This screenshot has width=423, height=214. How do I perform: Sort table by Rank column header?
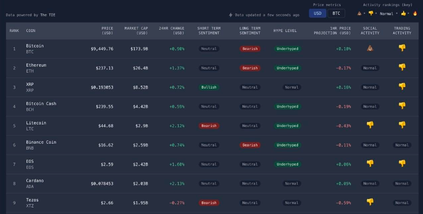tap(14, 30)
